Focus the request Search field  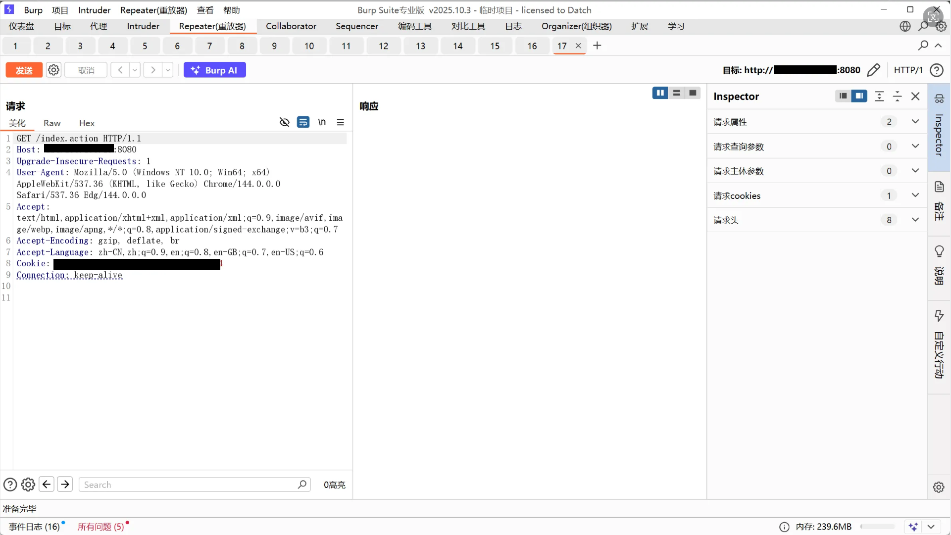(195, 485)
